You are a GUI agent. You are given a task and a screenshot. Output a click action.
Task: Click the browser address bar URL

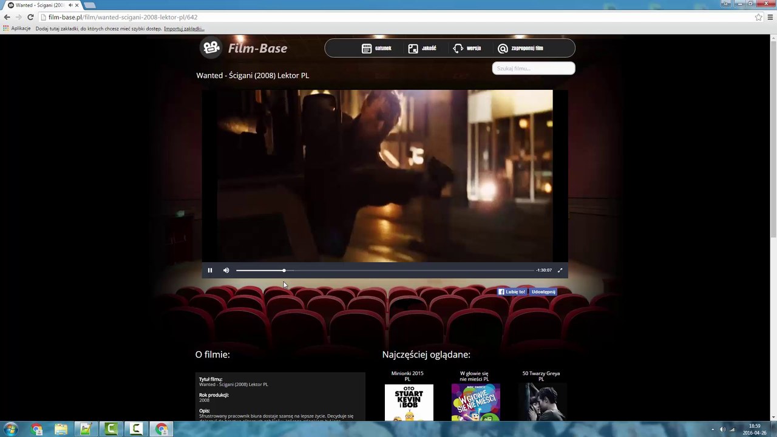[123, 17]
